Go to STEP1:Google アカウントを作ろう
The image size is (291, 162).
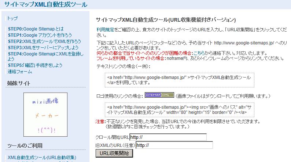tap(40, 35)
